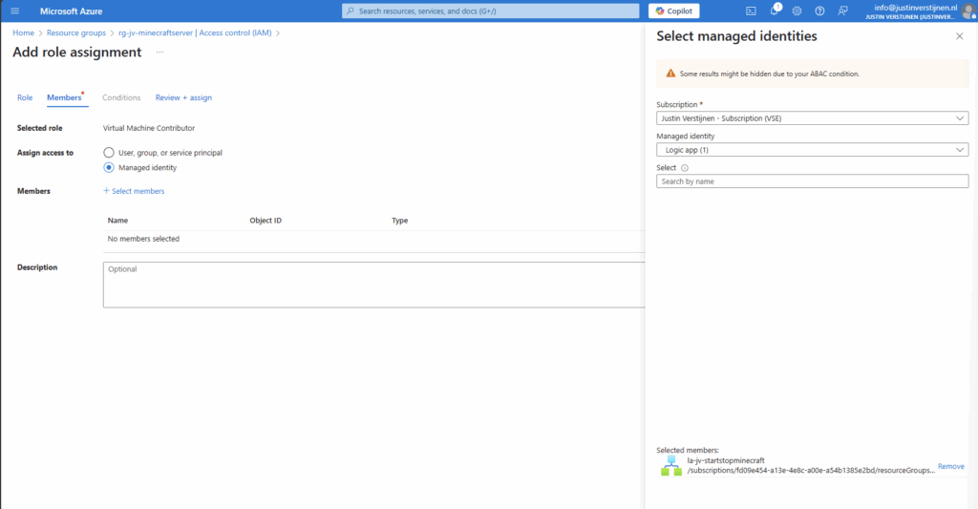Click the Search by name field
The height and width of the screenshot is (509, 978).
812,181
